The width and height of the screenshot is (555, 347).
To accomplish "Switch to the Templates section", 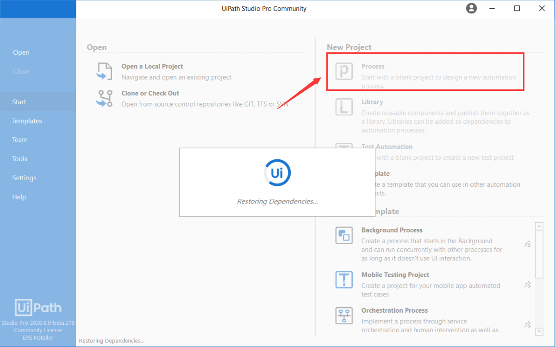I will tap(26, 120).
